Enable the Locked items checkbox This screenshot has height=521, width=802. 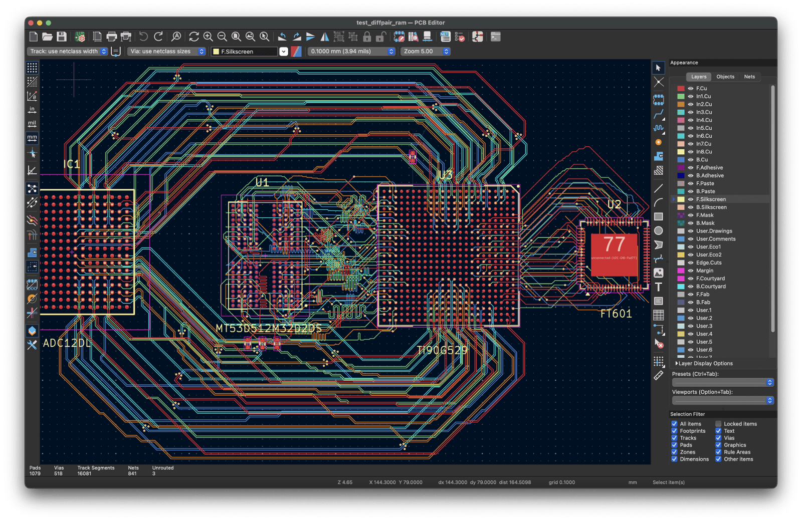click(718, 424)
